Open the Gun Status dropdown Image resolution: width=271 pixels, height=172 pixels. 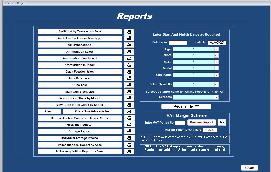click(x=216, y=75)
